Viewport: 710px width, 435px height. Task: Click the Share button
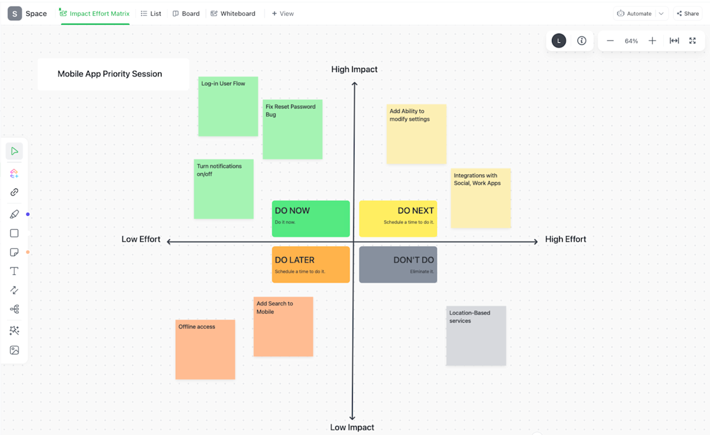(x=688, y=13)
